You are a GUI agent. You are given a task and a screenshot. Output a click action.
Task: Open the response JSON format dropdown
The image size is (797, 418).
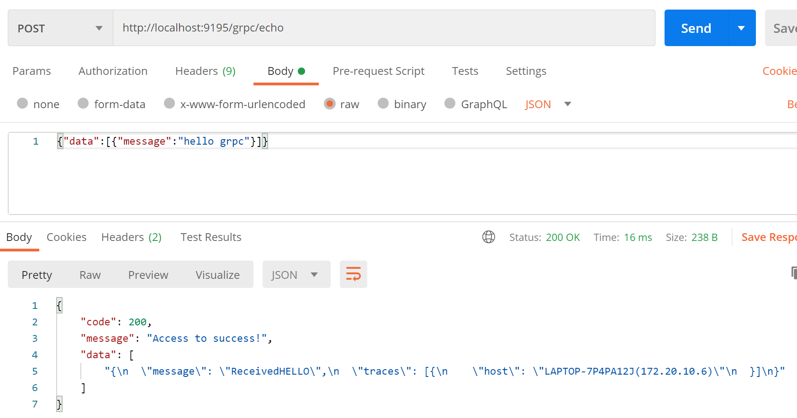[x=296, y=275]
